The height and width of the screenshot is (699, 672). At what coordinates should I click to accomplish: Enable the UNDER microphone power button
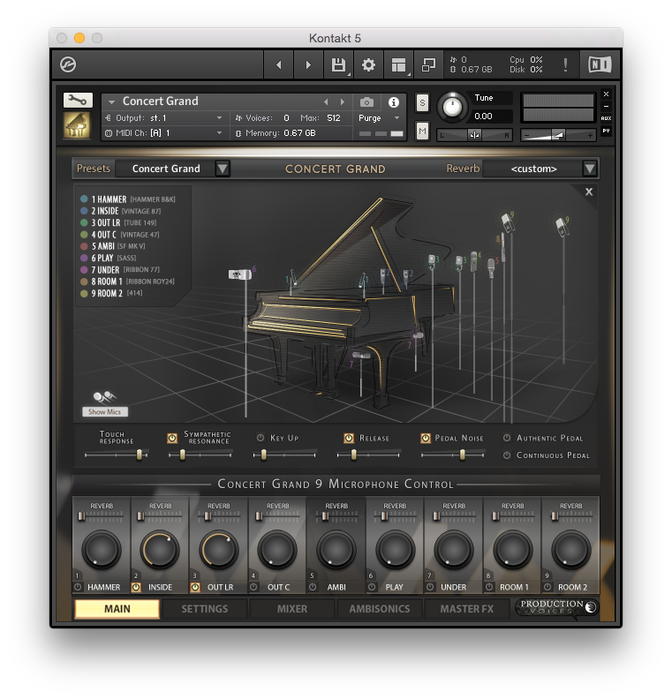(430, 587)
